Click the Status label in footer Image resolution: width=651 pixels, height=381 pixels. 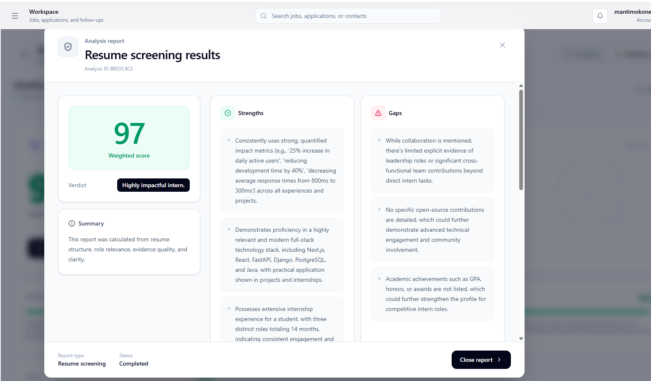pos(126,356)
